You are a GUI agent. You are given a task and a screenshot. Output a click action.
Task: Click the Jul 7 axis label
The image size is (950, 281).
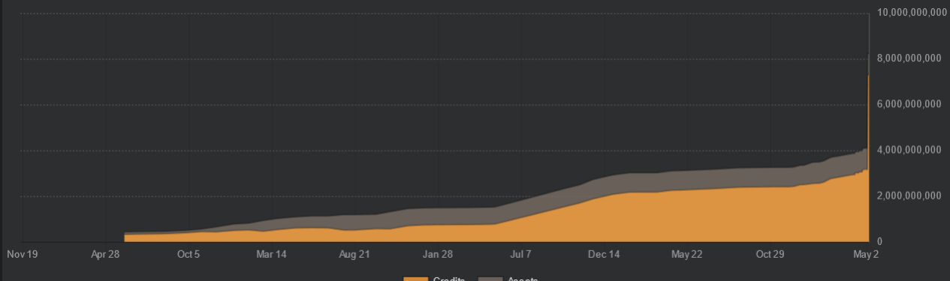pos(520,255)
